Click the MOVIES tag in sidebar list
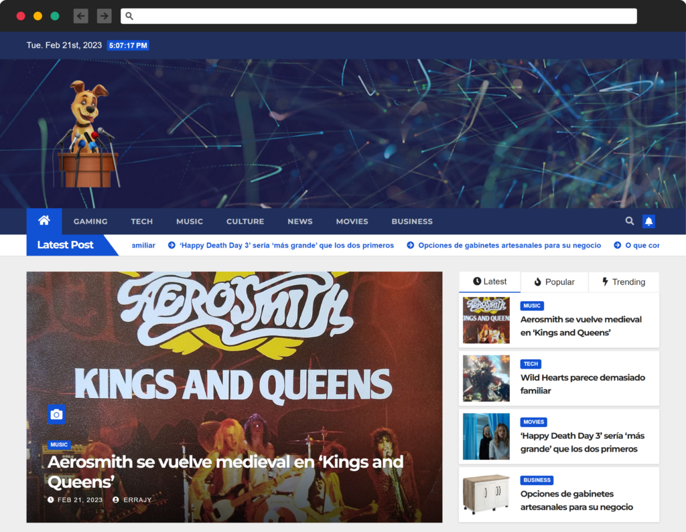 [534, 422]
